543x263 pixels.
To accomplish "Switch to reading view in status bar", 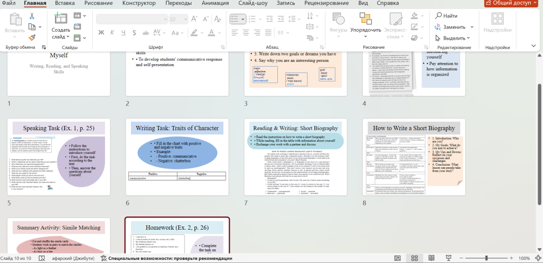I will [x=432, y=258].
